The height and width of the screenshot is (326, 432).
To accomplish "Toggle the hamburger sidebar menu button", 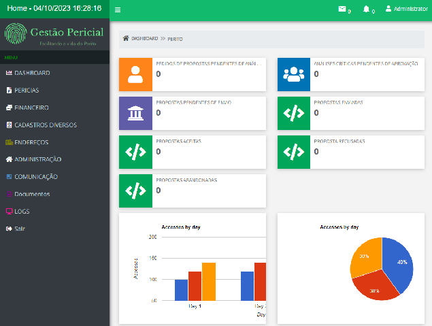I will (118, 10).
